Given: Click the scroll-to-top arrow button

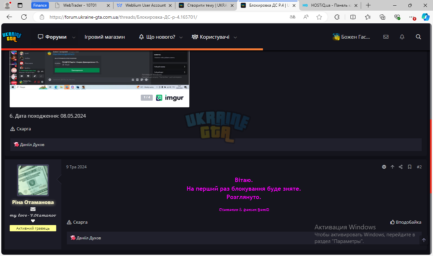Looking at the screenshot, I should pyautogui.click(x=424, y=240).
